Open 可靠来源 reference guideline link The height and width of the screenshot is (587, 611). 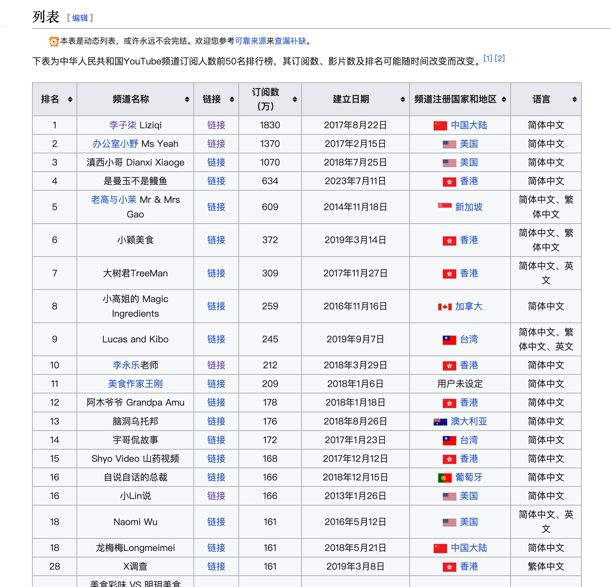[x=250, y=41]
